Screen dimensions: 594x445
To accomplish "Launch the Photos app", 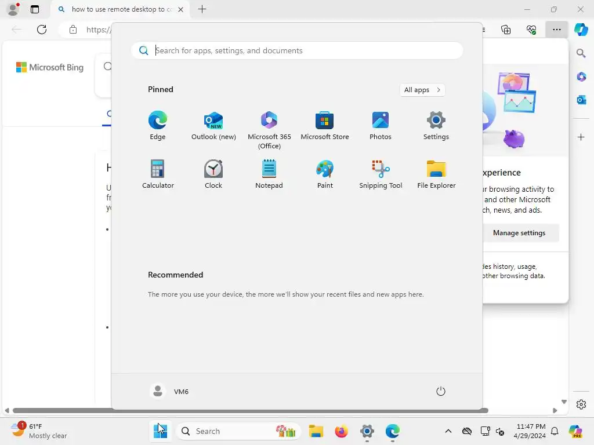I will 381,126.
